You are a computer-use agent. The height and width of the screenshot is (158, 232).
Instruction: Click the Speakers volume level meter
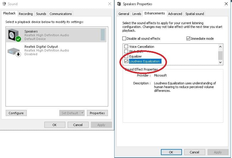tap(103, 35)
